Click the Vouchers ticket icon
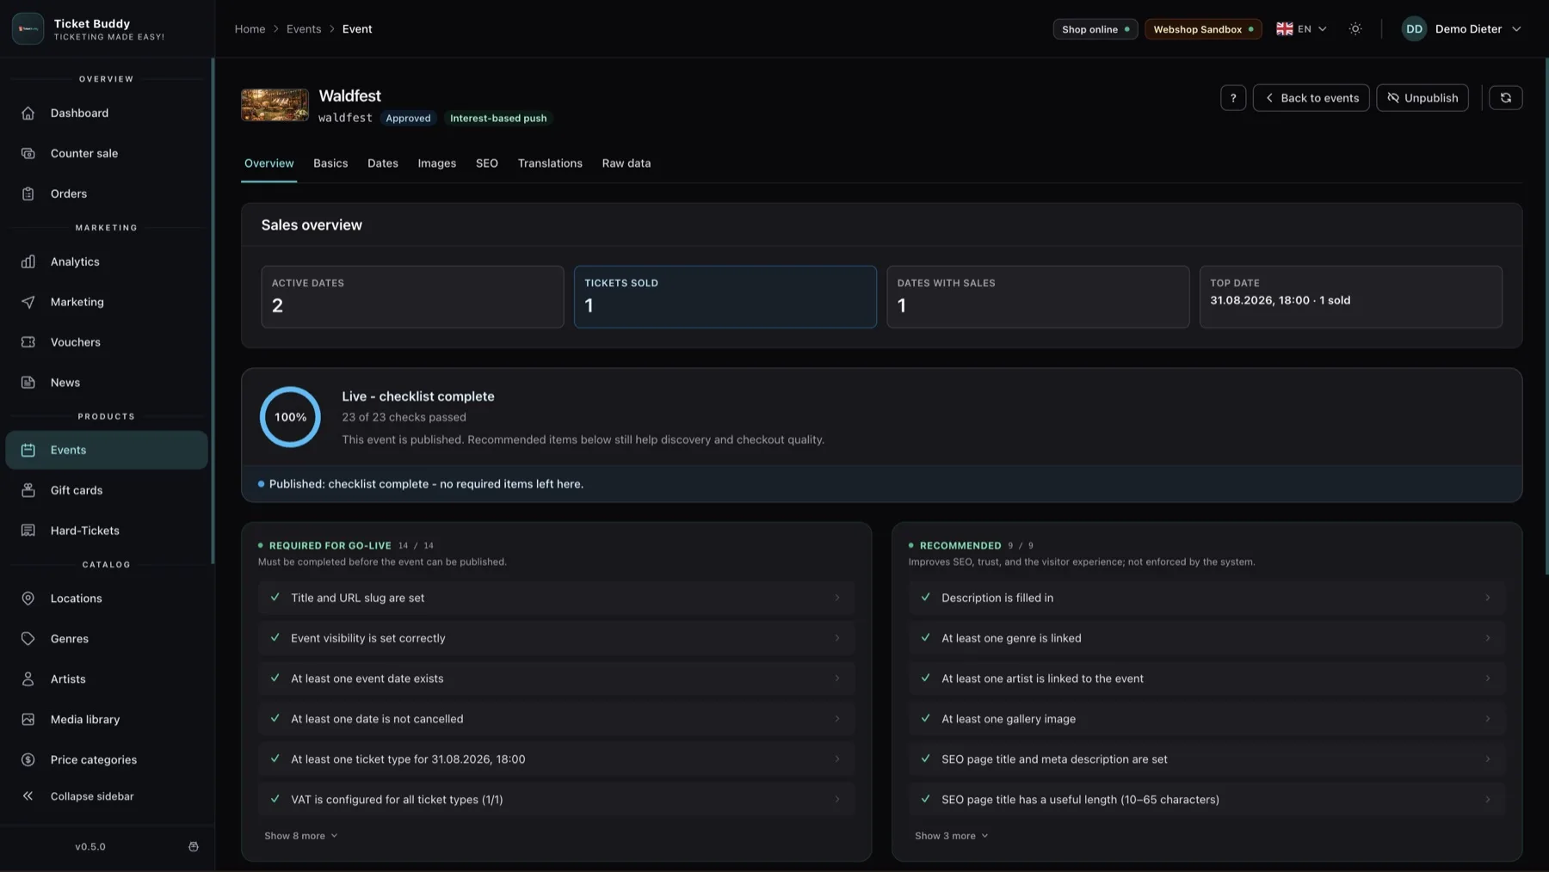The height and width of the screenshot is (872, 1549). 28,342
